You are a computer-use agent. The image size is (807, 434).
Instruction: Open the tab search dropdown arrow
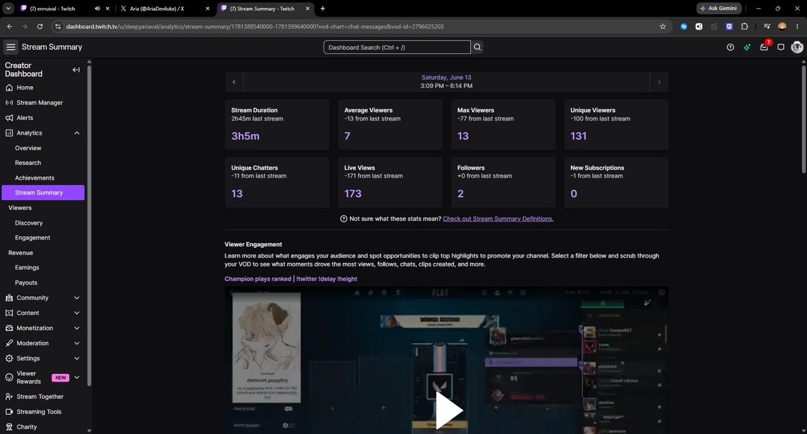pos(7,8)
